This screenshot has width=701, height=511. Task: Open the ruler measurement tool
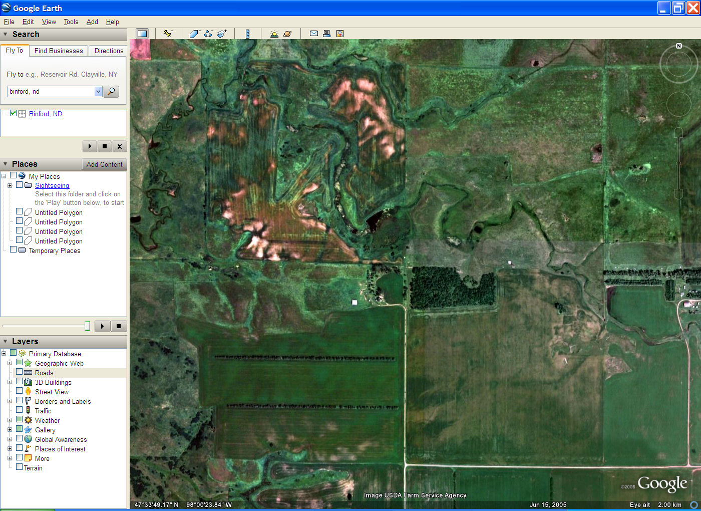click(247, 34)
